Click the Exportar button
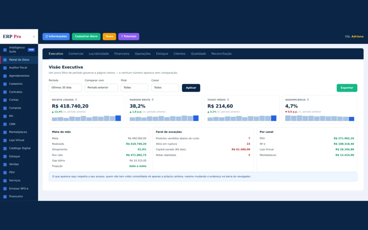This screenshot has width=368, height=230. [x=347, y=88]
